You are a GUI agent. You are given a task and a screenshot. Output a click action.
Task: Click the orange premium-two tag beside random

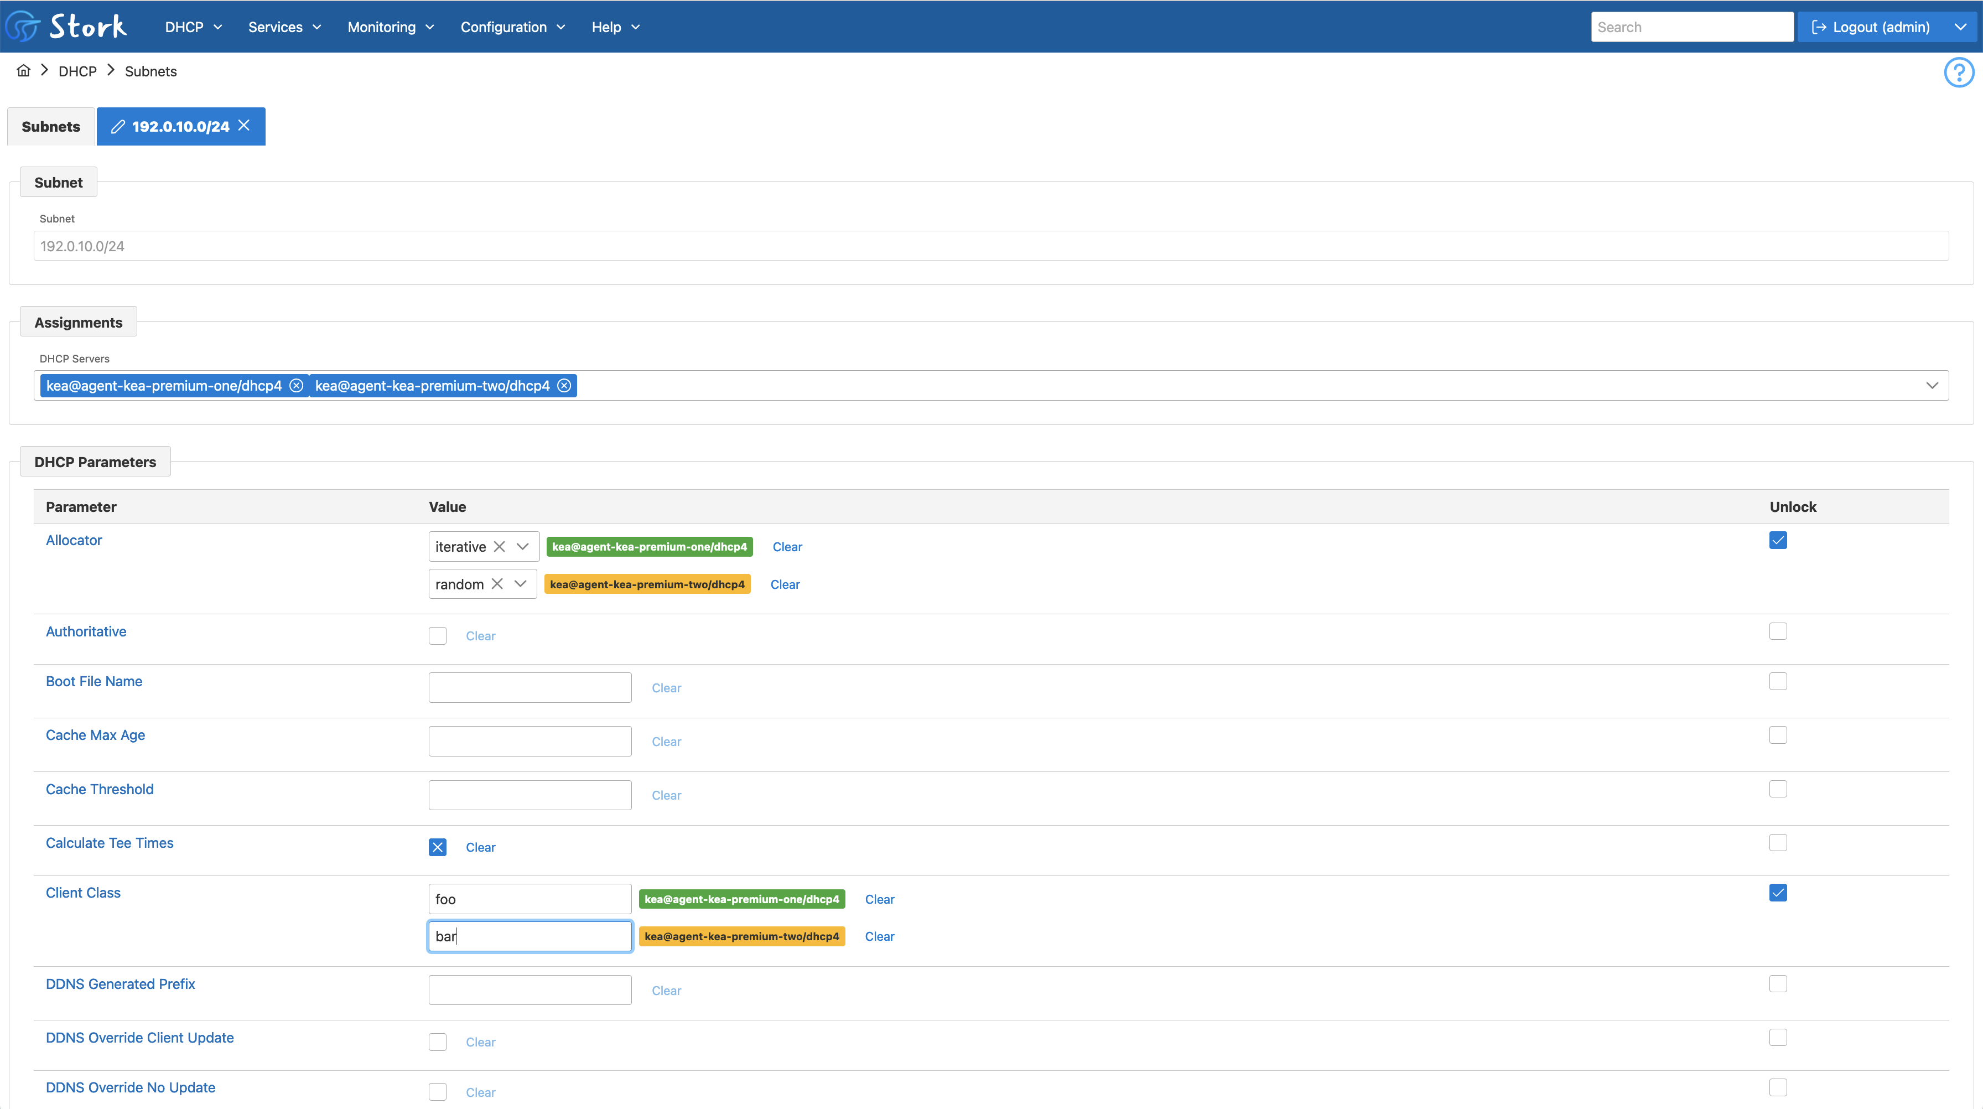coord(647,584)
